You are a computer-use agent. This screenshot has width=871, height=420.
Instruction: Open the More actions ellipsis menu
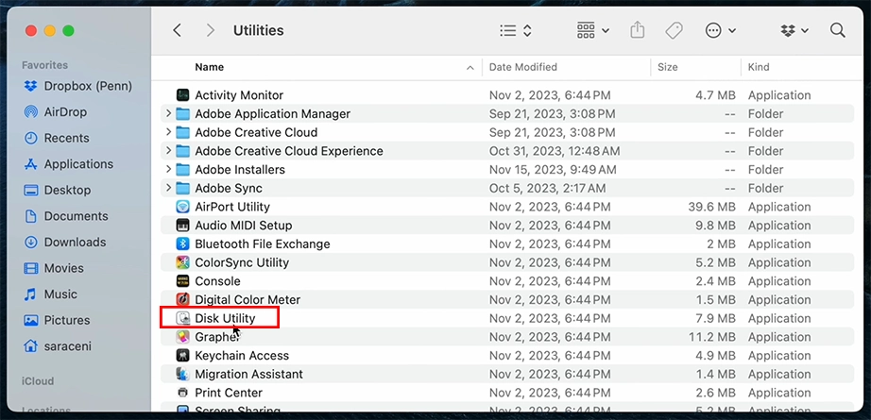point(721,30)
